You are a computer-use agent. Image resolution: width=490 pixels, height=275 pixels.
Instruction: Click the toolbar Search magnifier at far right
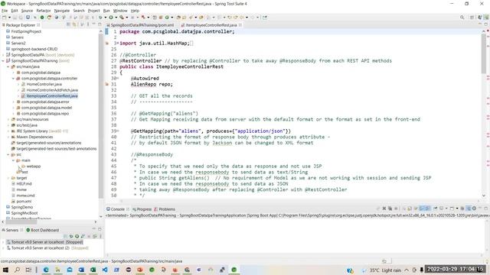click(x=462, y=18)
